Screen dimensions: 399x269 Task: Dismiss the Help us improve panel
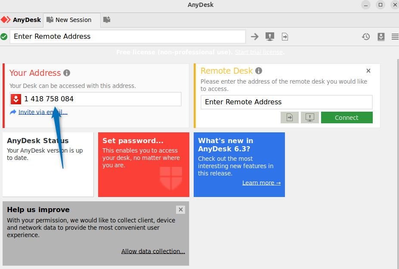(181, 210)
